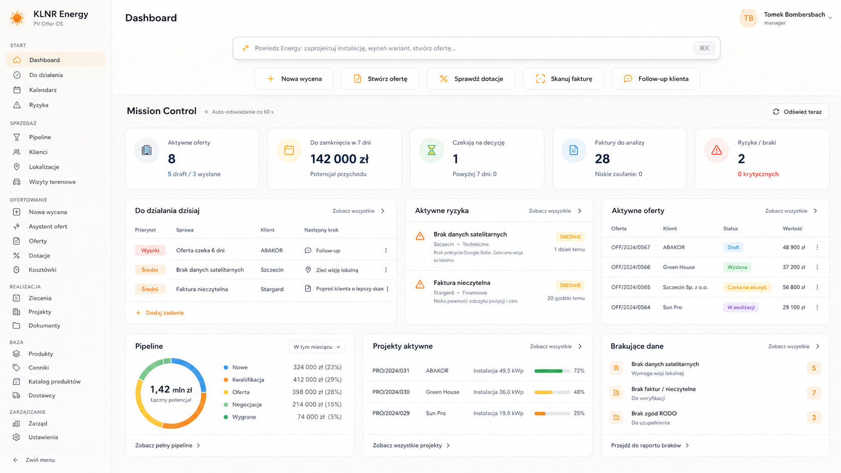Viewport: 841px width, 473px height.
Task: Click the ABAKOR project 72% progress bar
Action: [552, 371]
